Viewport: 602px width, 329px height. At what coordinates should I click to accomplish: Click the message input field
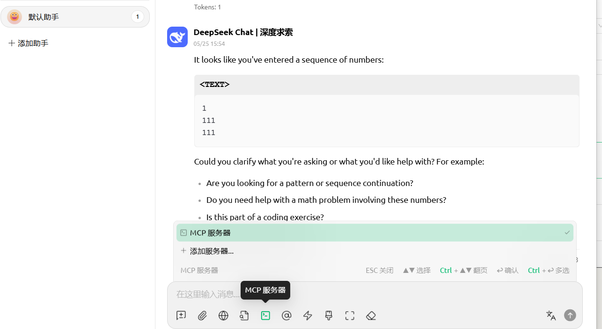(x=374, y=294)
